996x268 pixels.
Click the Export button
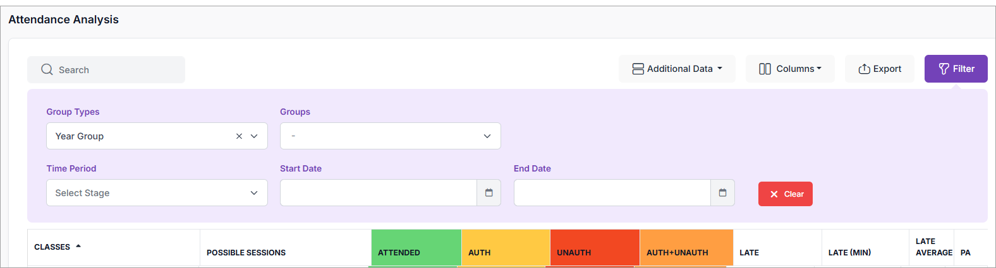point(880,69)
